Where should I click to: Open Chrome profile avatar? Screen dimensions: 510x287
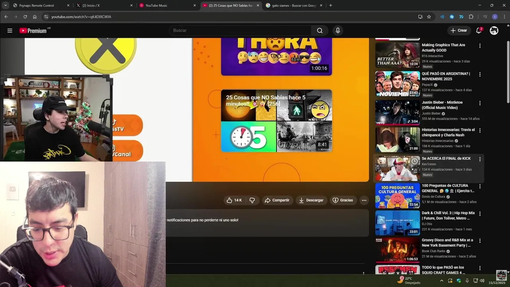495,17
